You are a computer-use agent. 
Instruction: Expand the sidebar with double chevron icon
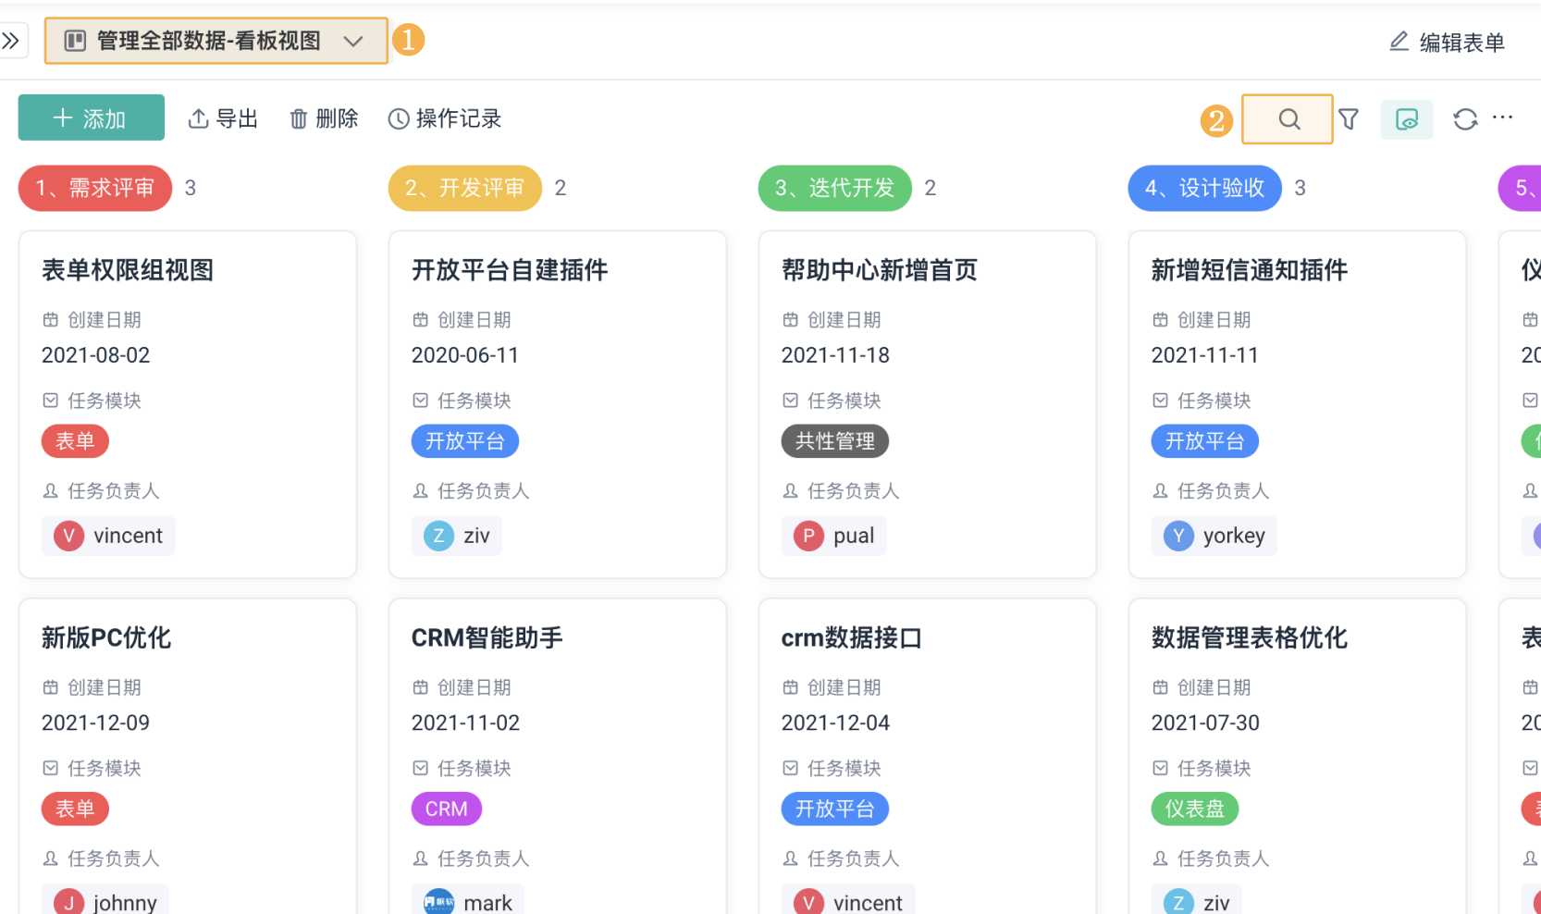[11, 41]
